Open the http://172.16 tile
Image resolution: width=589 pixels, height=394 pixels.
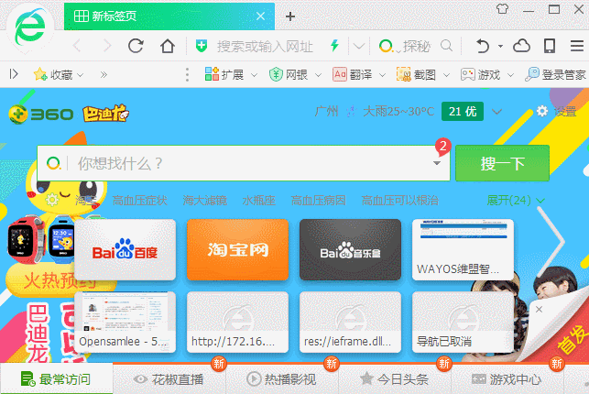click(x=238, y=323)
